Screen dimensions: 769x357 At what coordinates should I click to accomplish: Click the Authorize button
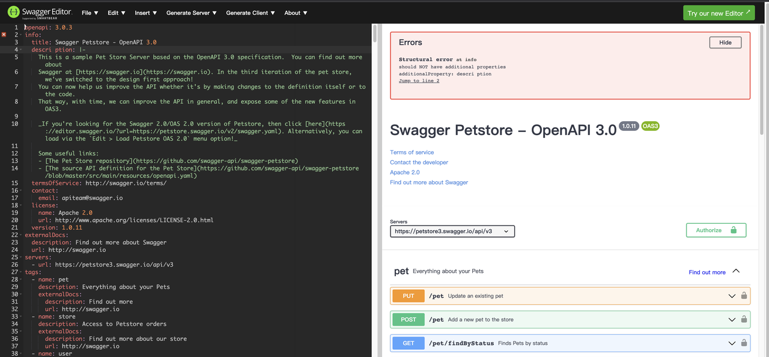coord(716,230)
